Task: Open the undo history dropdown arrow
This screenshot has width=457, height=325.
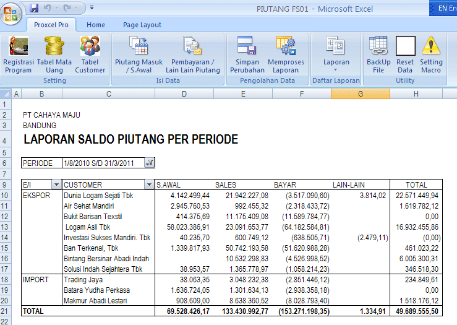Action: [56, 8]
